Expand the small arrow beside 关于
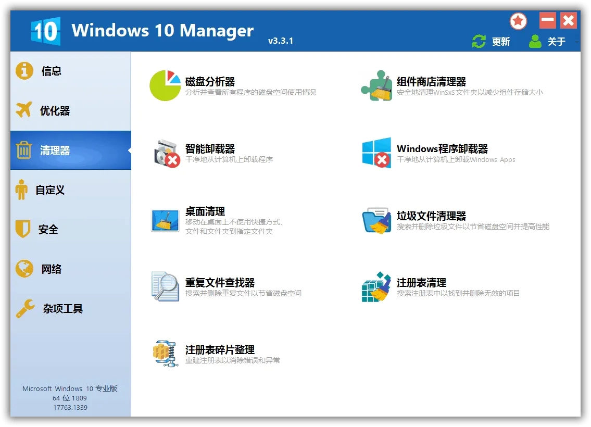This screenshot has width=591, height=427. (x=576, y=42)
